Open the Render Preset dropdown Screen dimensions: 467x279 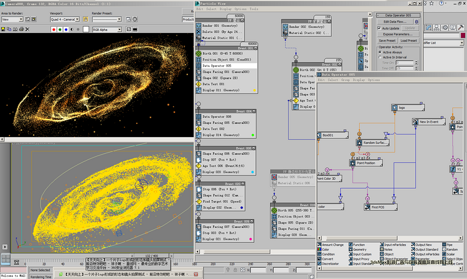[107, 19]
